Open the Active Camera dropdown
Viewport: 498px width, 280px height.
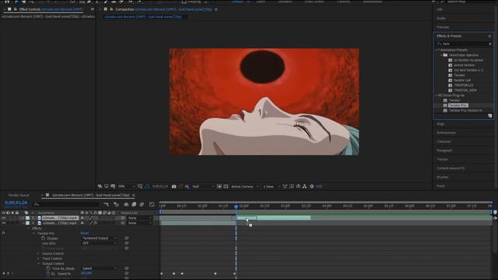point(244,187)
